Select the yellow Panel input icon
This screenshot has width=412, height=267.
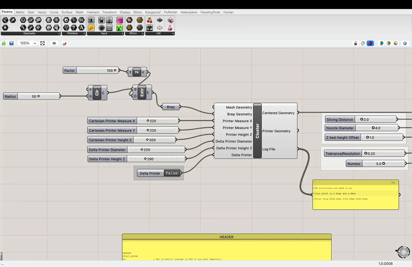(91, 28)
